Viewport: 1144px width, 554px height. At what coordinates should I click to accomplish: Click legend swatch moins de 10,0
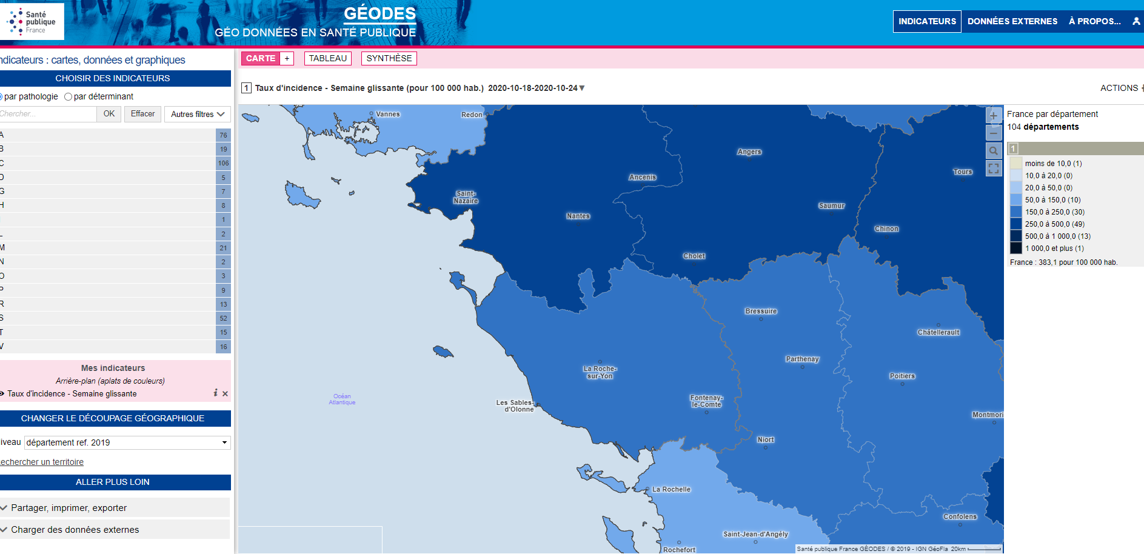tap(1016, 163)
